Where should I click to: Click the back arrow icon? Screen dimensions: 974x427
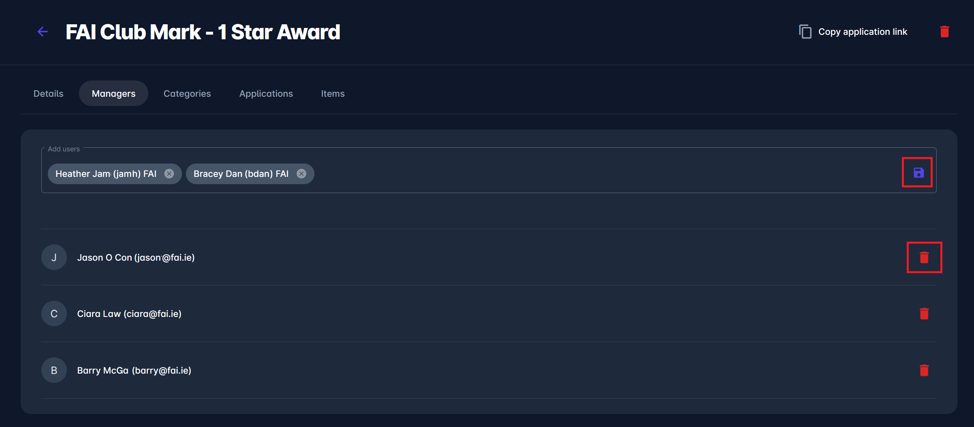[x=43, y=32]
